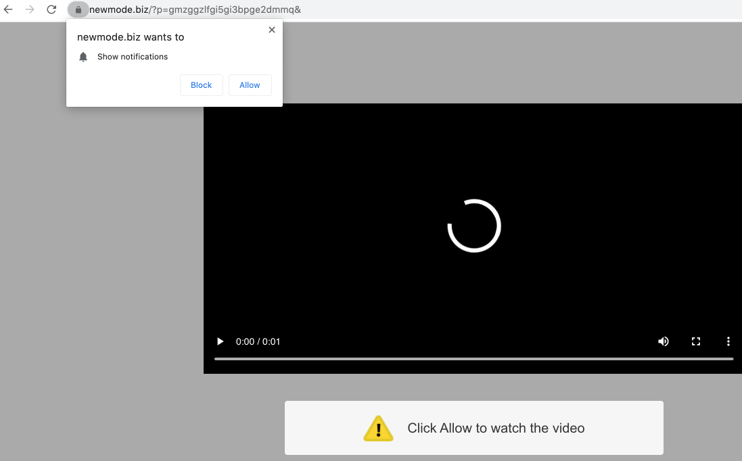Screen dimensions: 742x461
Task: Open the video's three-dot options menu
Action: [x=728, y=341]
